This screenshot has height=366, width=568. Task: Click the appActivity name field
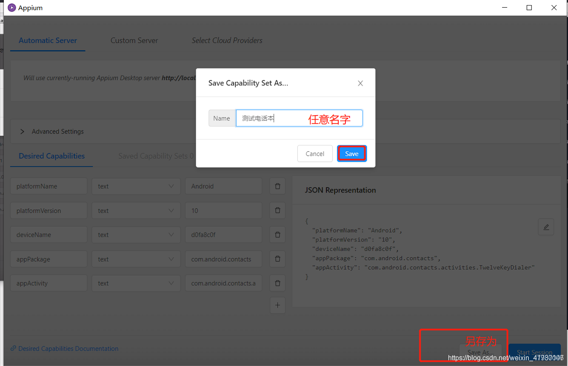tap(49, 283)
